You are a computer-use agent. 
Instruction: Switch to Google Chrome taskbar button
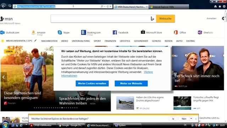point(71,126)
